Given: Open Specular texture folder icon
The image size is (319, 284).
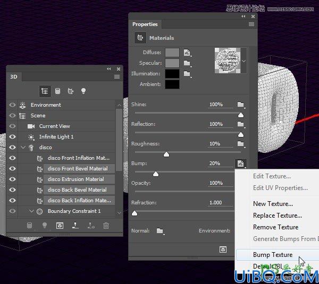Looking at the screenshot, I should (x=187, y=63).
